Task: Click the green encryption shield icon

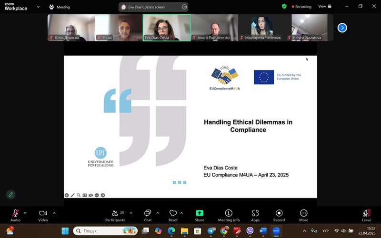Action: (x=284, y=6)
